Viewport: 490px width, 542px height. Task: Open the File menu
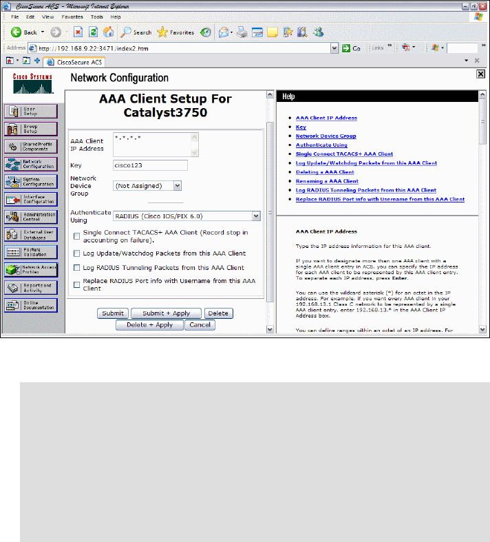point(15,17)
